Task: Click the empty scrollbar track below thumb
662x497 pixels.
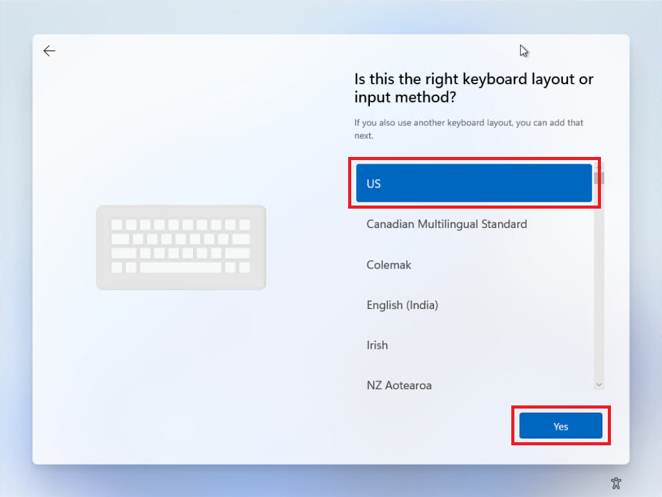Action: pyautogui.click(x=599, y=280)
